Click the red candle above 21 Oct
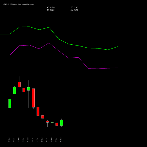Viewport: 147px width, 147px height. tap(38, 111)
